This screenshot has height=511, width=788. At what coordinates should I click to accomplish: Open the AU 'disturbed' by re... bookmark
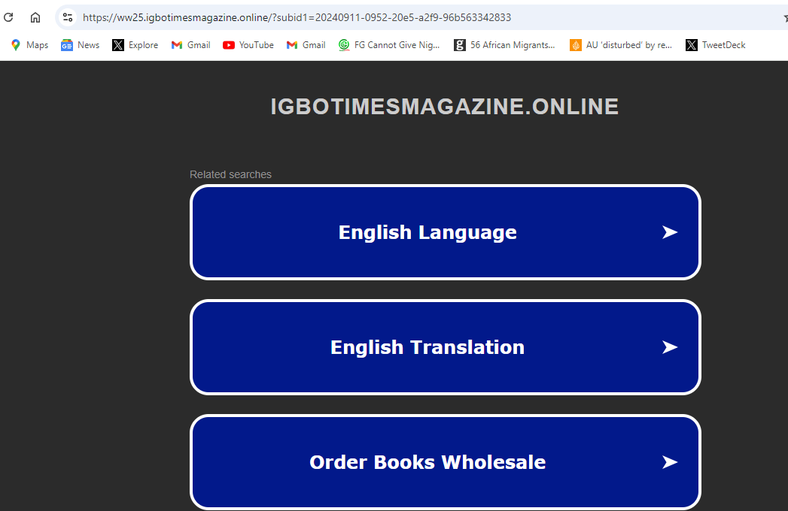point(621,45)
